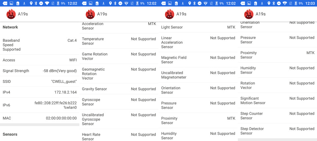Open the MAC address row

pyautogui.click(x=40, y=118)
